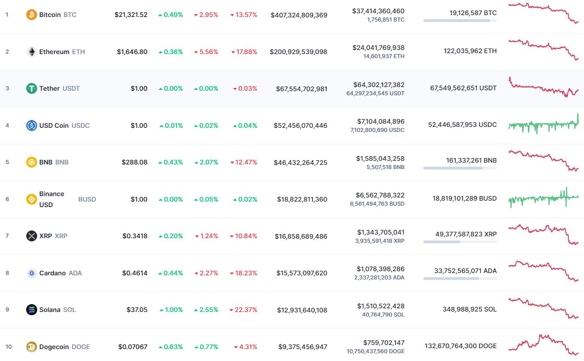The image size is (584, 361).
Task: Click the Cardano logo icon
Action: [x=32, y=273]
